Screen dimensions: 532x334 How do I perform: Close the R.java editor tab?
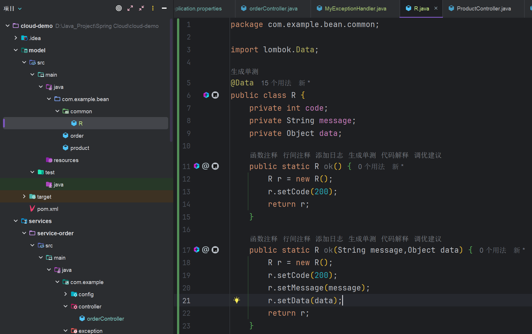tap(436, 8)
